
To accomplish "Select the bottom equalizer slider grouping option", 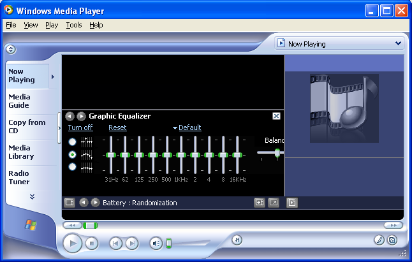I will click(x=73, y=167).
